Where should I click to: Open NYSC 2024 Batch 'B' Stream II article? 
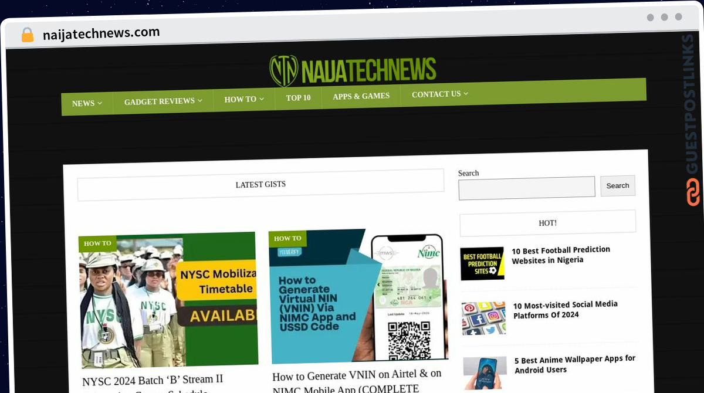click(153, 384)
